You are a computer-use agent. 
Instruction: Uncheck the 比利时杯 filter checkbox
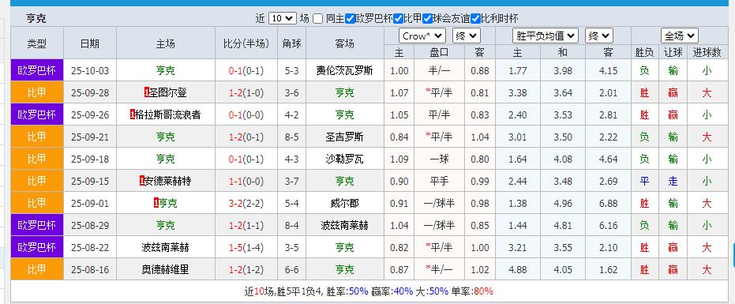475,19
